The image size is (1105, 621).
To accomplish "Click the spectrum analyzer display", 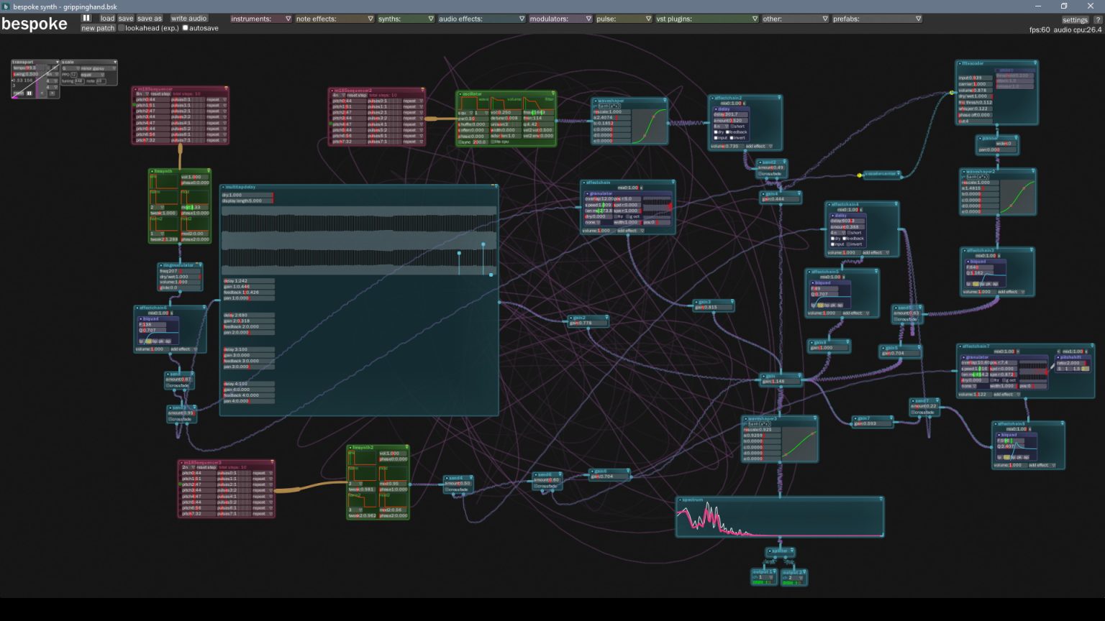I will pos(780,520).
